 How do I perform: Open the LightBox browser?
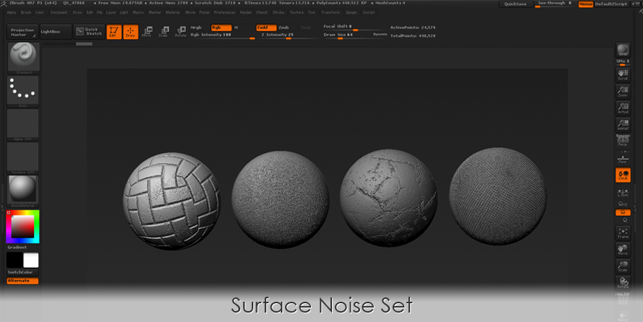56,32
